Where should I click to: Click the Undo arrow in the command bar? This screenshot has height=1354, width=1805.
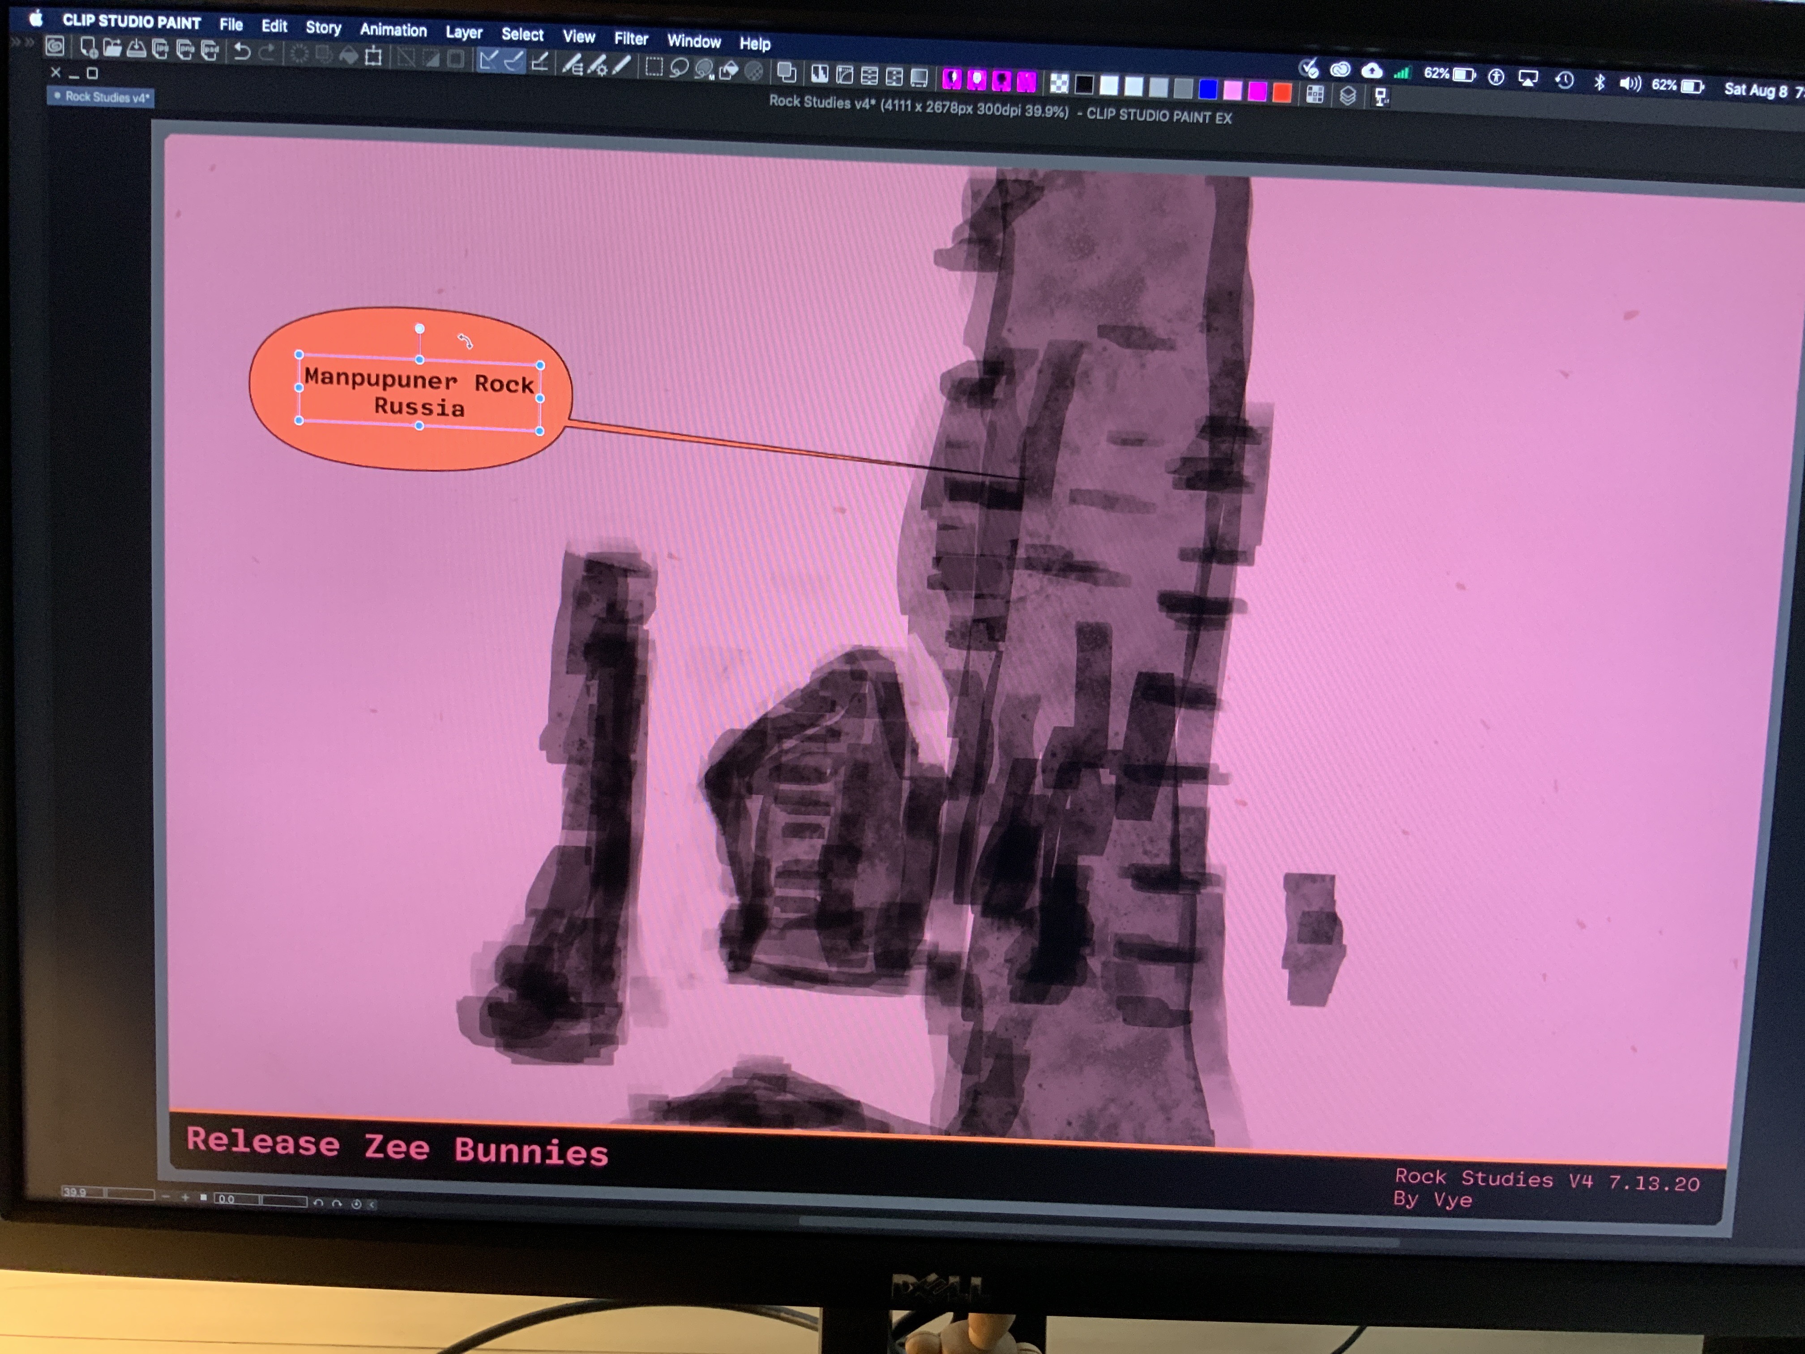(x=242, y=52)
